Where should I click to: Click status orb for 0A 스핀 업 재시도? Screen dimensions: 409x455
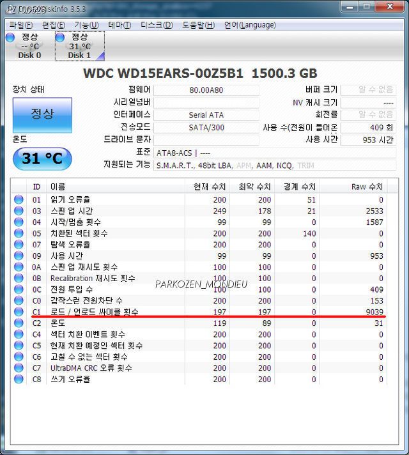19,267
